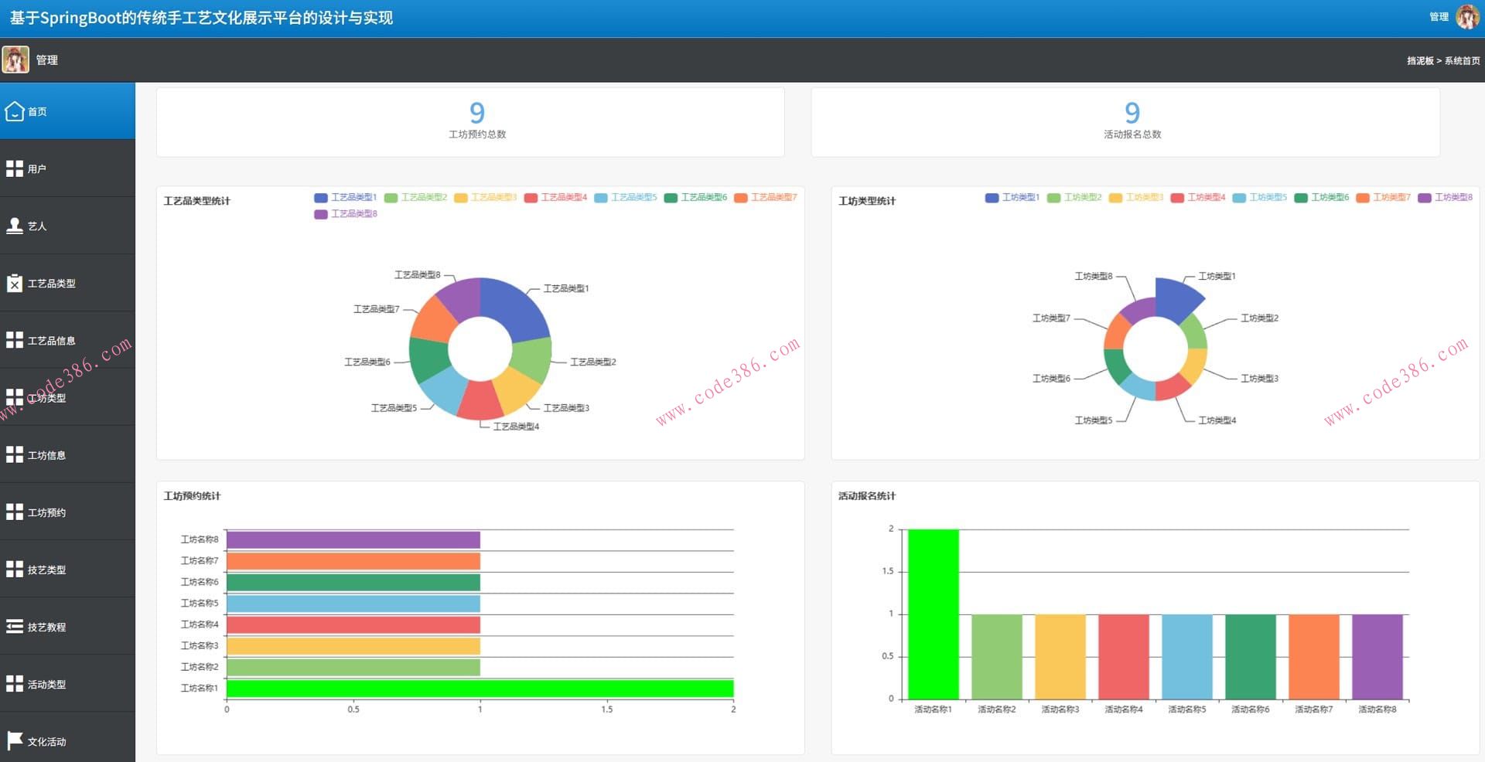This screenshot has width=1485, height=762.
Task: Click the grid icon next to 工艺品信息
Action: pyautogui.click(x=15, y=340)
